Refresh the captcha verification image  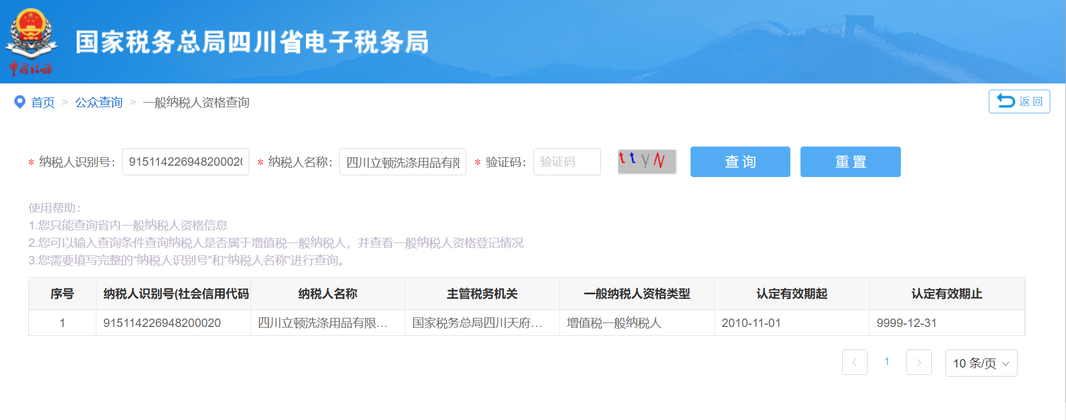(x=647, y=162)
